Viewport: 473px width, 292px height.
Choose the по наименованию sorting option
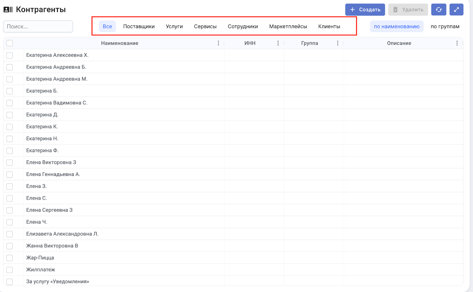396,27
